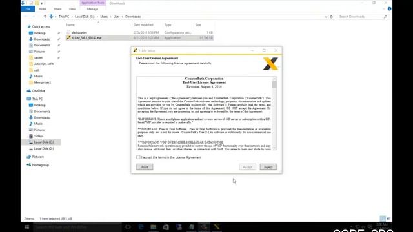Click Quick access in the navigation pane

(x=41, y=26)
